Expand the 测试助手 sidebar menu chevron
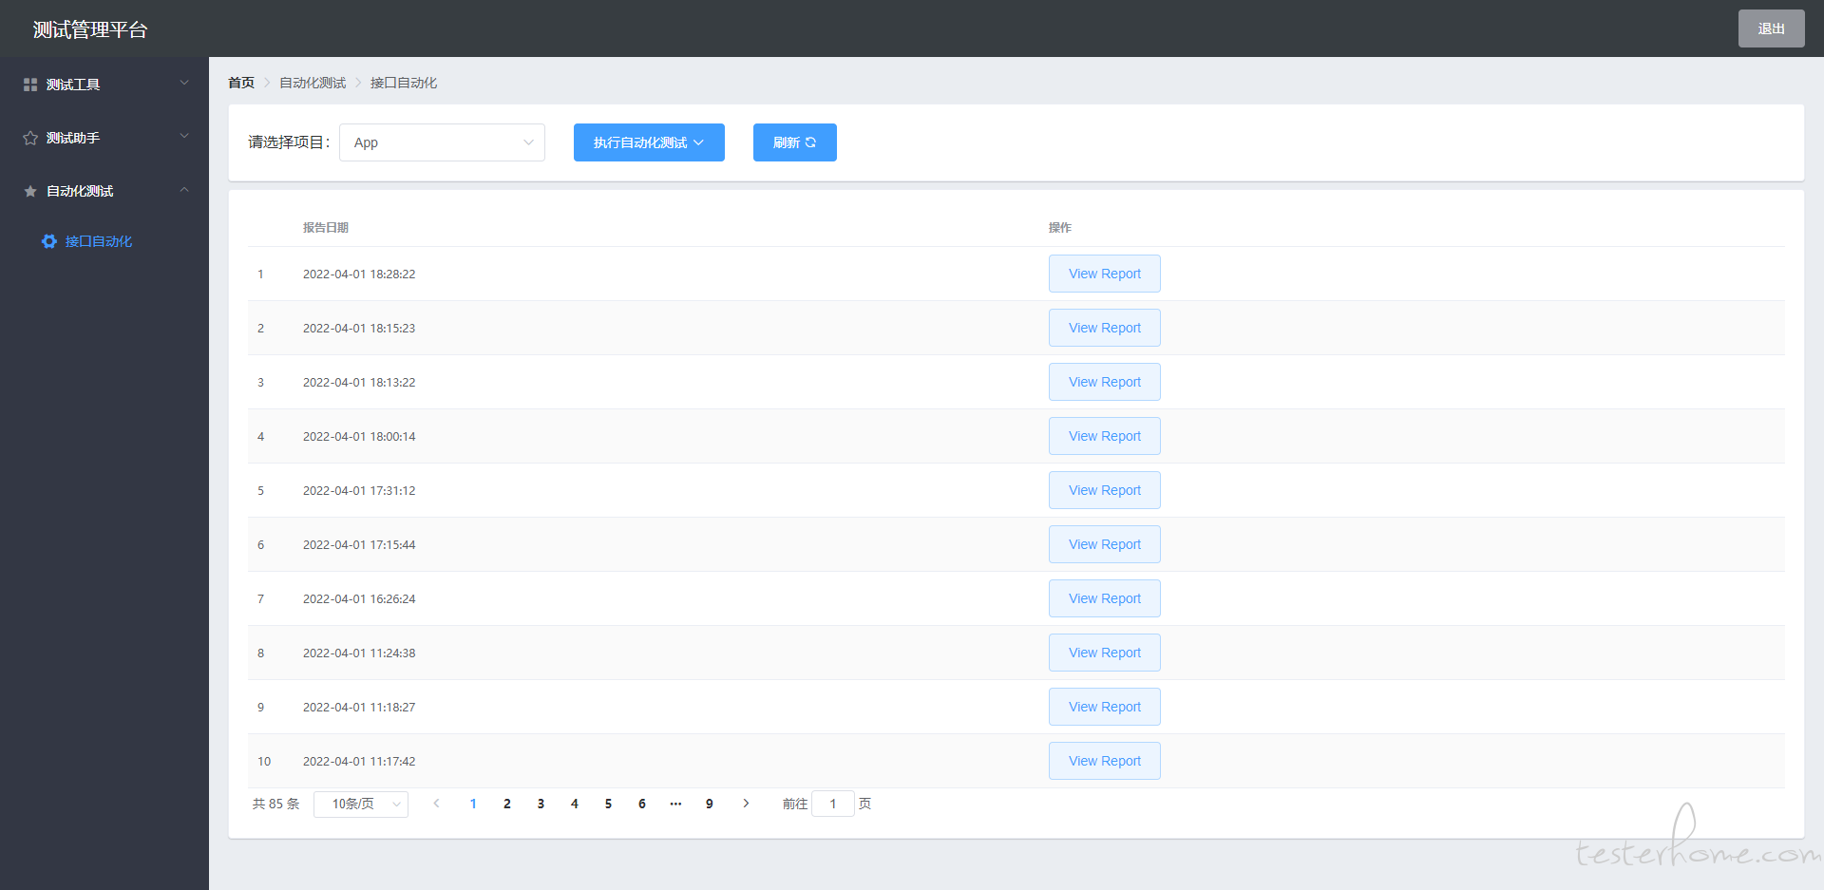This screenshot has width=1824, height=890. [184, 136]
